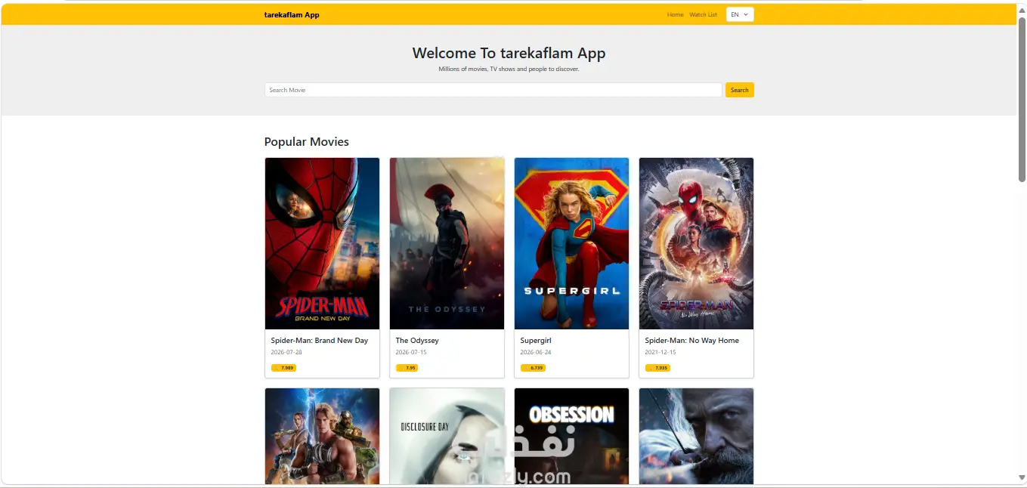Click the 7.989 rating badge
The width and height of the screenshot is (1027, 488).
pos(283,368)
